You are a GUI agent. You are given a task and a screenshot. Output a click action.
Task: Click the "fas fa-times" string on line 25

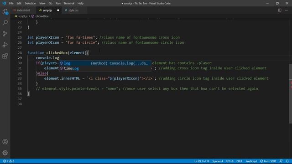click(x=80, y=37)
